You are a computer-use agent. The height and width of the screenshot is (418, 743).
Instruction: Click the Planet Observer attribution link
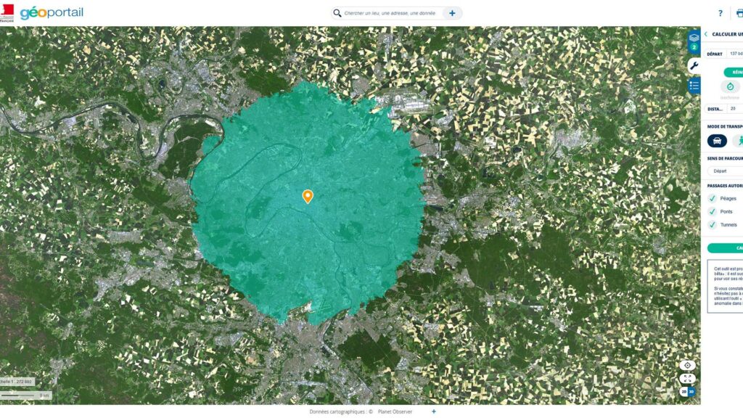(395, 412)
